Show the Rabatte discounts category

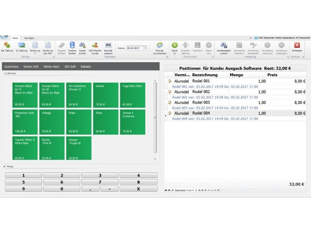coord(86,66)
